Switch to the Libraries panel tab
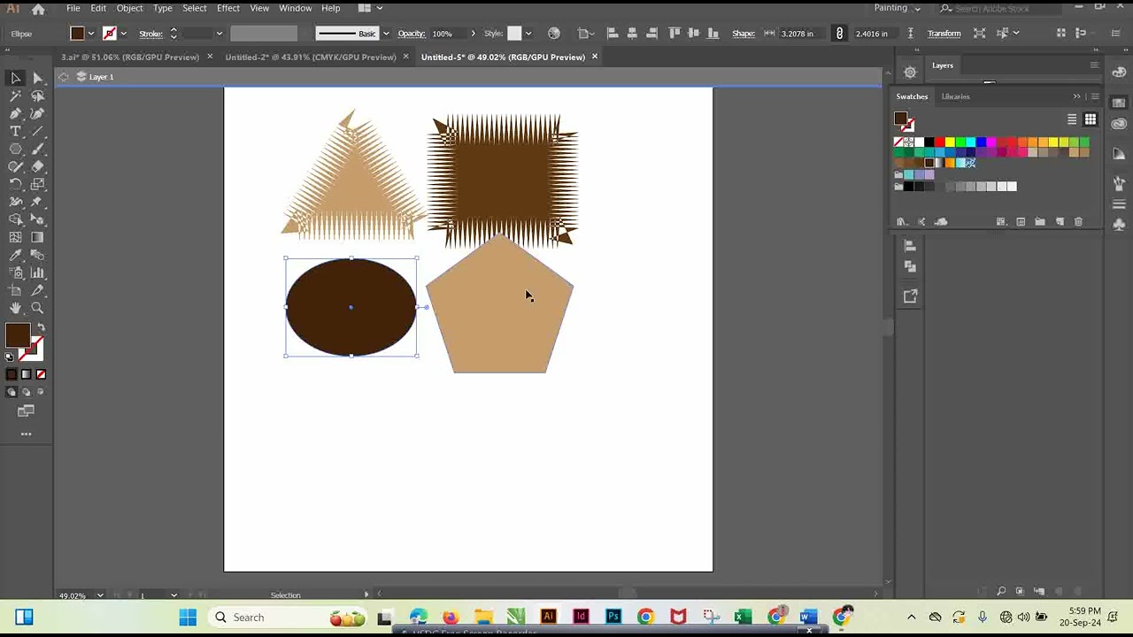Image resolution: width=1133 pixels, height=637 pixels. click(955, 96)
